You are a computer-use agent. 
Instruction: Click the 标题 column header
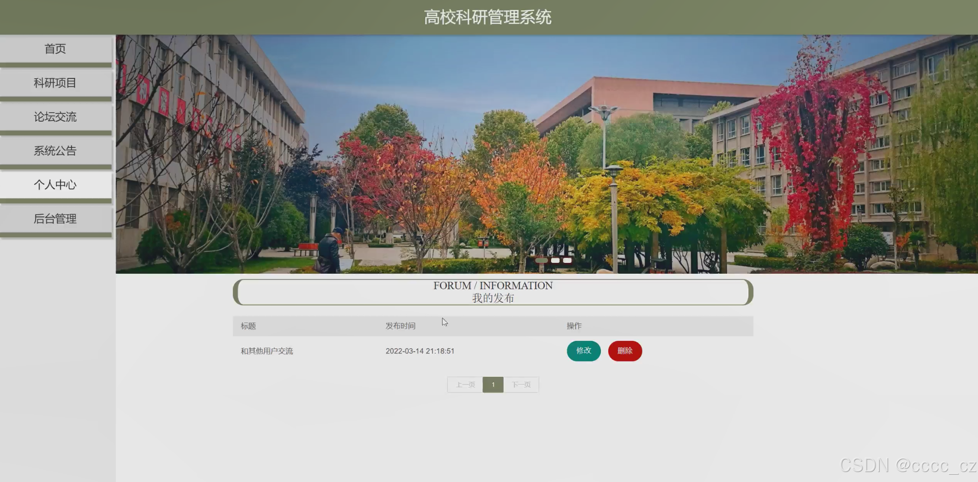tap(249, 326)
